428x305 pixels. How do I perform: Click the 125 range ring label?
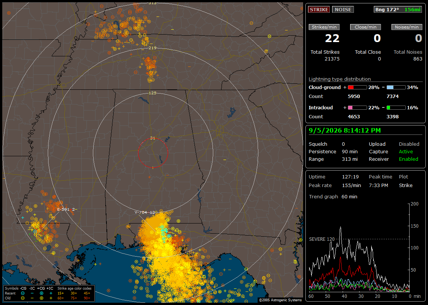tap(152, 93)
